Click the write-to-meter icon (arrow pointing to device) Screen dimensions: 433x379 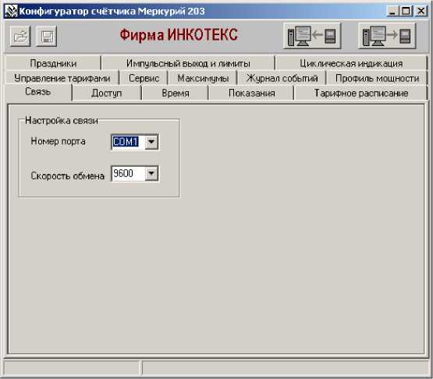[387, 36]
